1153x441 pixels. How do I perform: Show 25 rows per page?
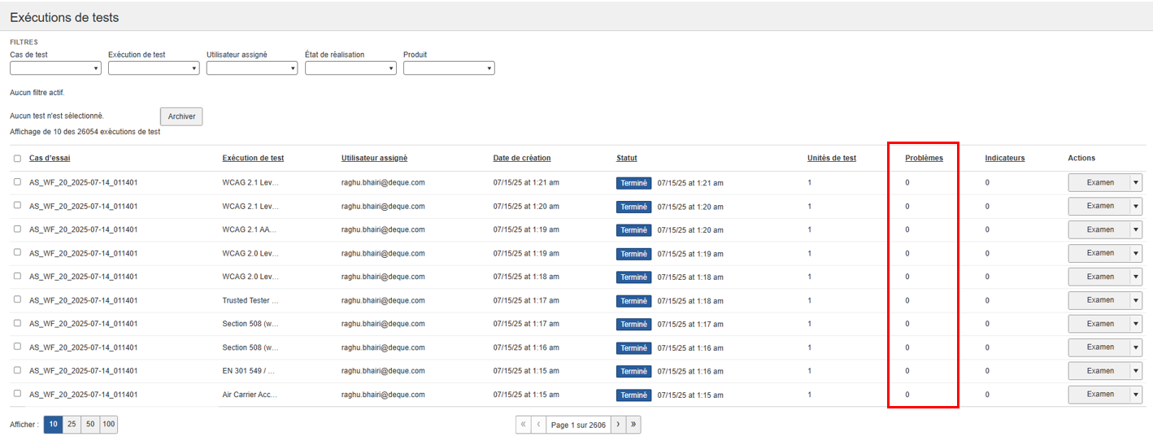[72, 425]
